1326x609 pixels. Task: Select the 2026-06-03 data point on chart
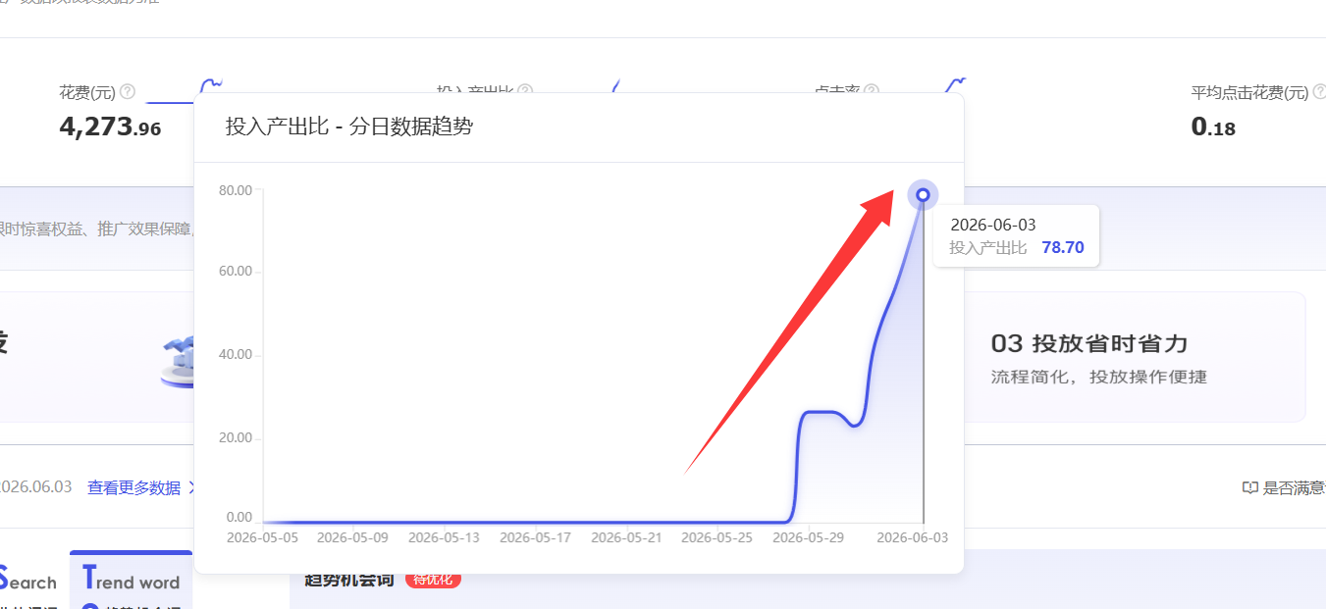(923, 194)
